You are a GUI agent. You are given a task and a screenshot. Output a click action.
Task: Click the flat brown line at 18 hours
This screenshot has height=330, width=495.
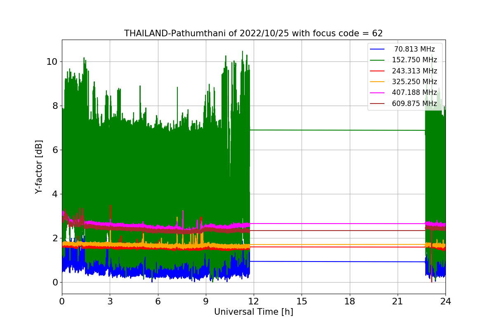tap(349, 231)
